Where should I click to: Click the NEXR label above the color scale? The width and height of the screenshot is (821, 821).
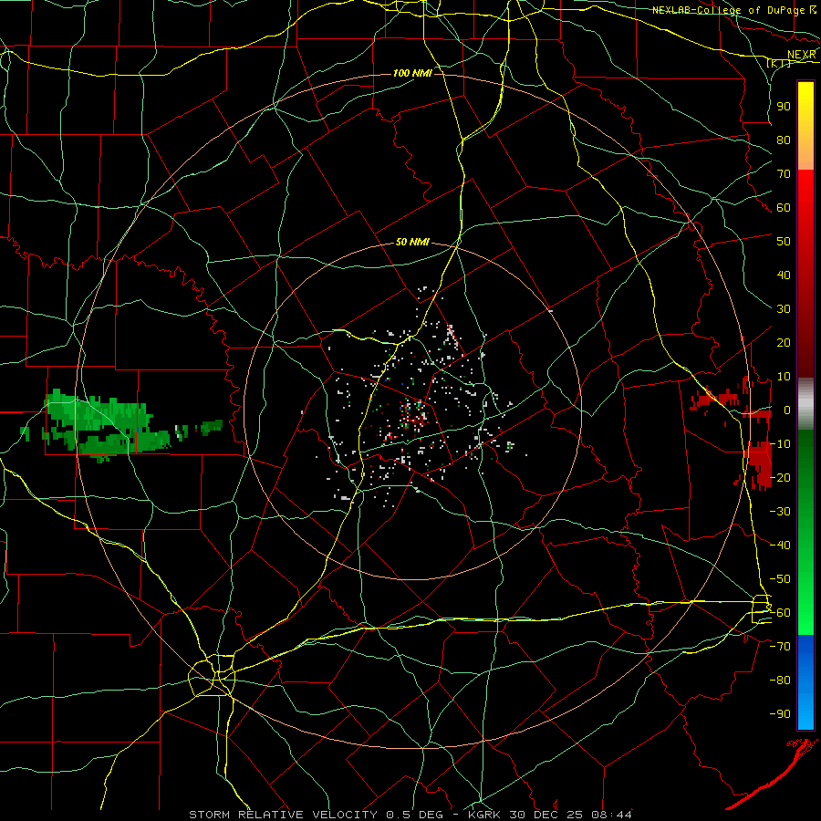(801, 55)
